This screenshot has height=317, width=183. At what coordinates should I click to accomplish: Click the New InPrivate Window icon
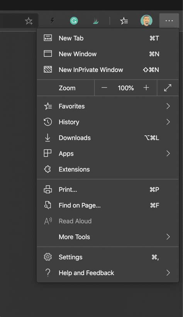point(48,70)
